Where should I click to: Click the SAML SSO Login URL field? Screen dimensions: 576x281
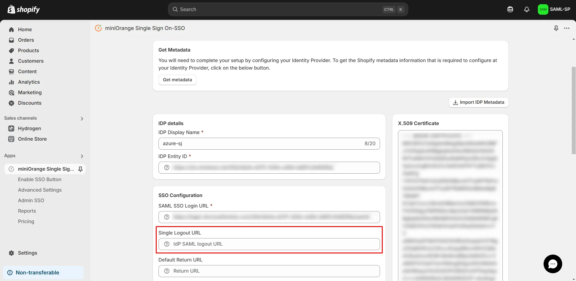(269, 217)
